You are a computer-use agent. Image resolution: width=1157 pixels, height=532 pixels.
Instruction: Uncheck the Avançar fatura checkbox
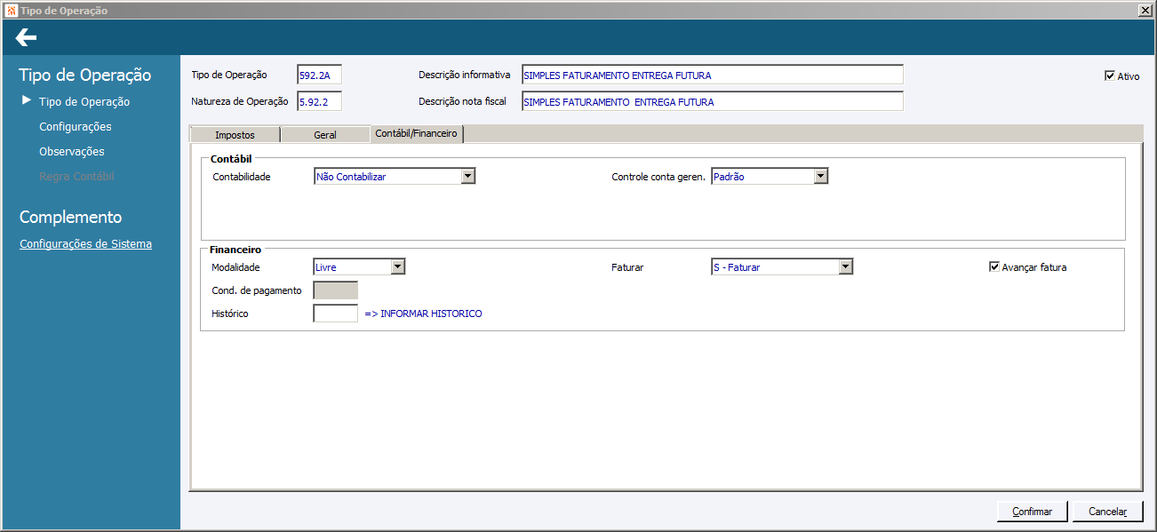(994, 266)
